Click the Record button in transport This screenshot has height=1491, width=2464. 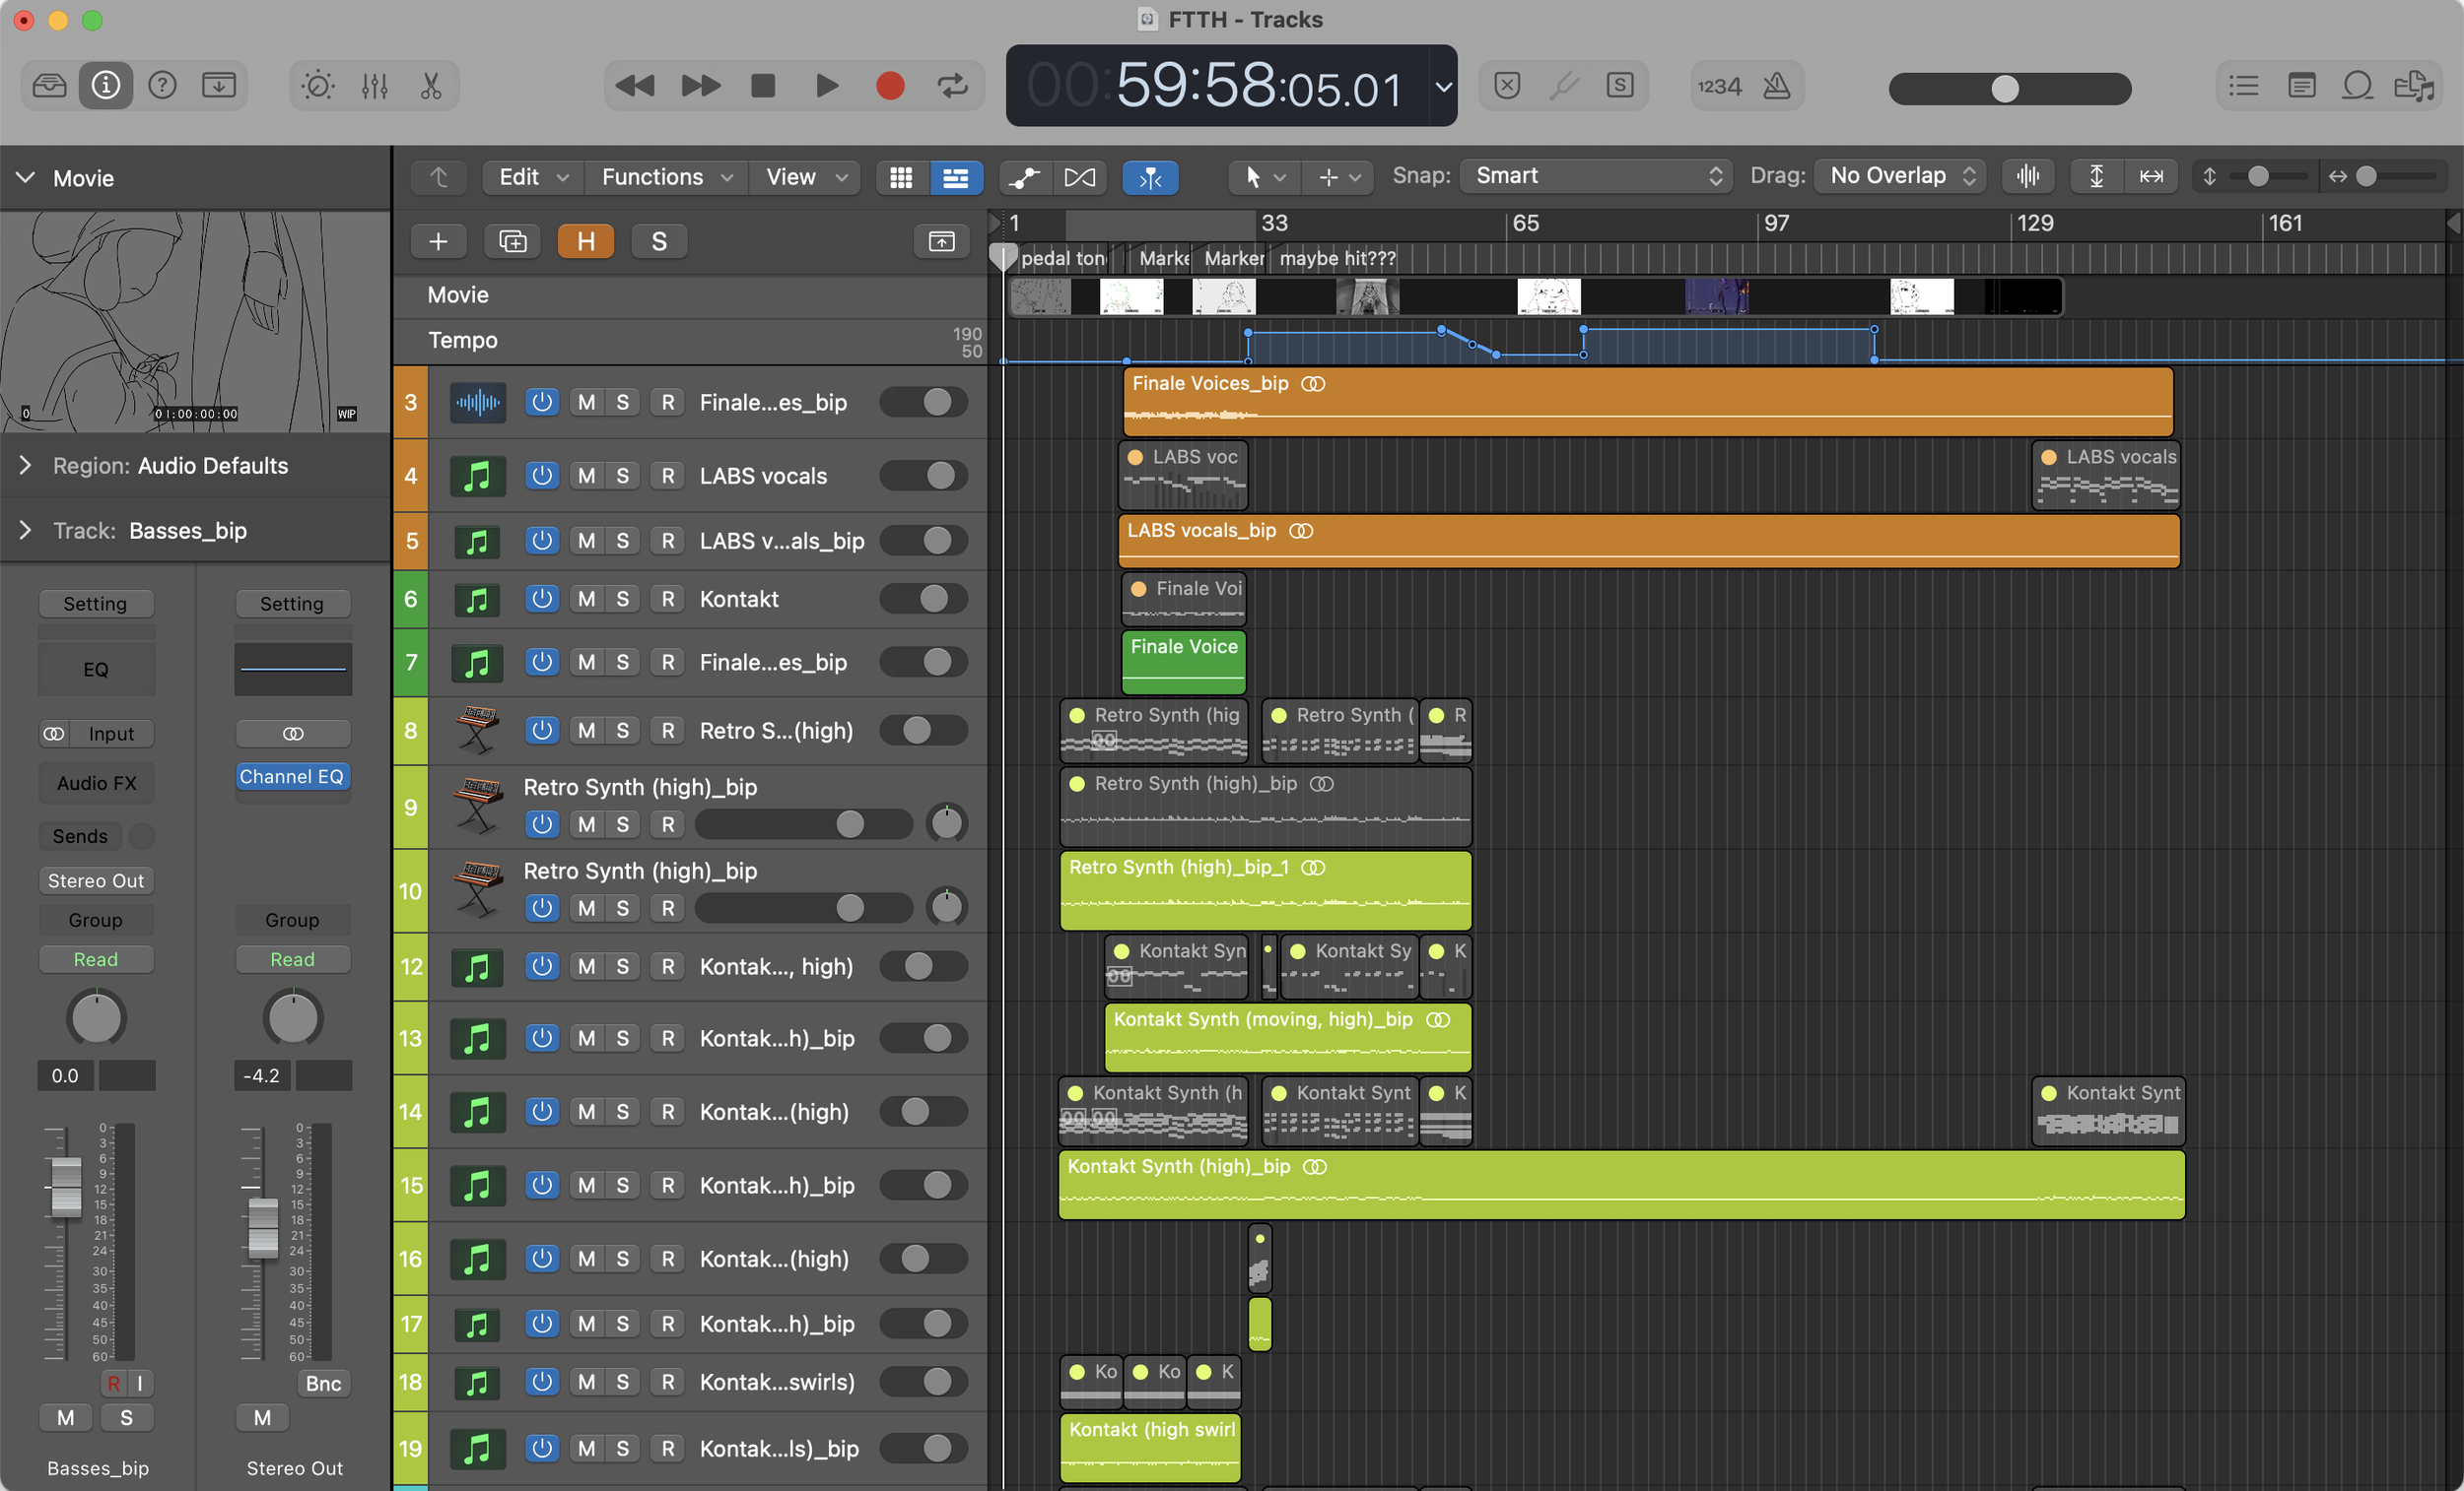(x=889, y=86)
